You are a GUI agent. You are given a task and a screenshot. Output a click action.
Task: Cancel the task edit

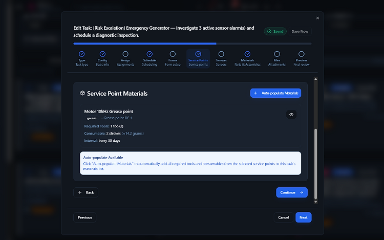pos(284,217)
